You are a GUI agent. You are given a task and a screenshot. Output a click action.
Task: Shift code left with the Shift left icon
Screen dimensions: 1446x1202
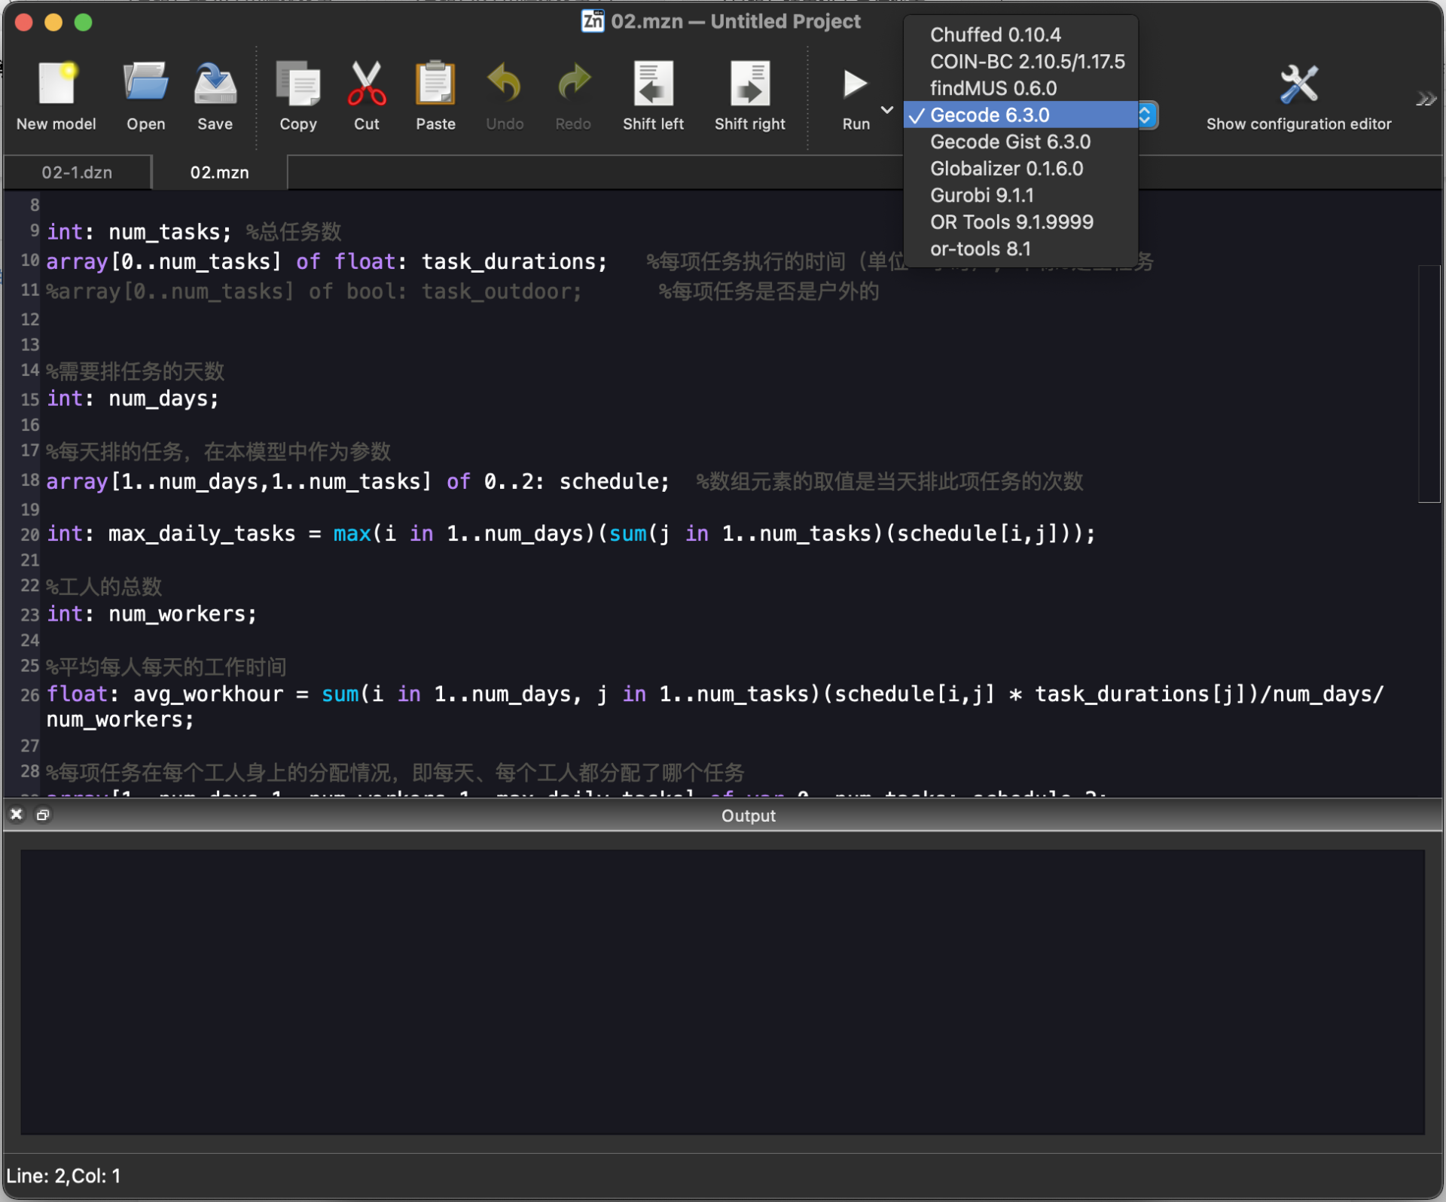tap(653, 84)
